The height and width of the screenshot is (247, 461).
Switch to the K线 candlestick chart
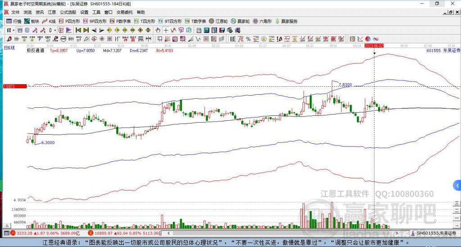pyautogui.click(x=49, y=21)
